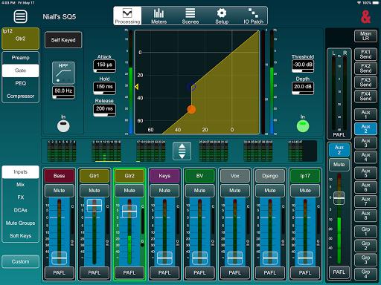The image size is (381, 285).
Task: Click the HPF filter curve icon
Action: point(63,73)
